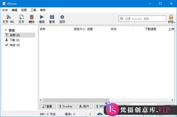Minimize the XDown window
This screenshot has width=177, height=117.
coord(150,4)
